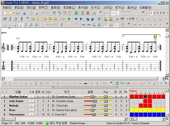The image size is (170, 126).
Task: Toggle the standard plus tablature display button
Action: (106, 25)
